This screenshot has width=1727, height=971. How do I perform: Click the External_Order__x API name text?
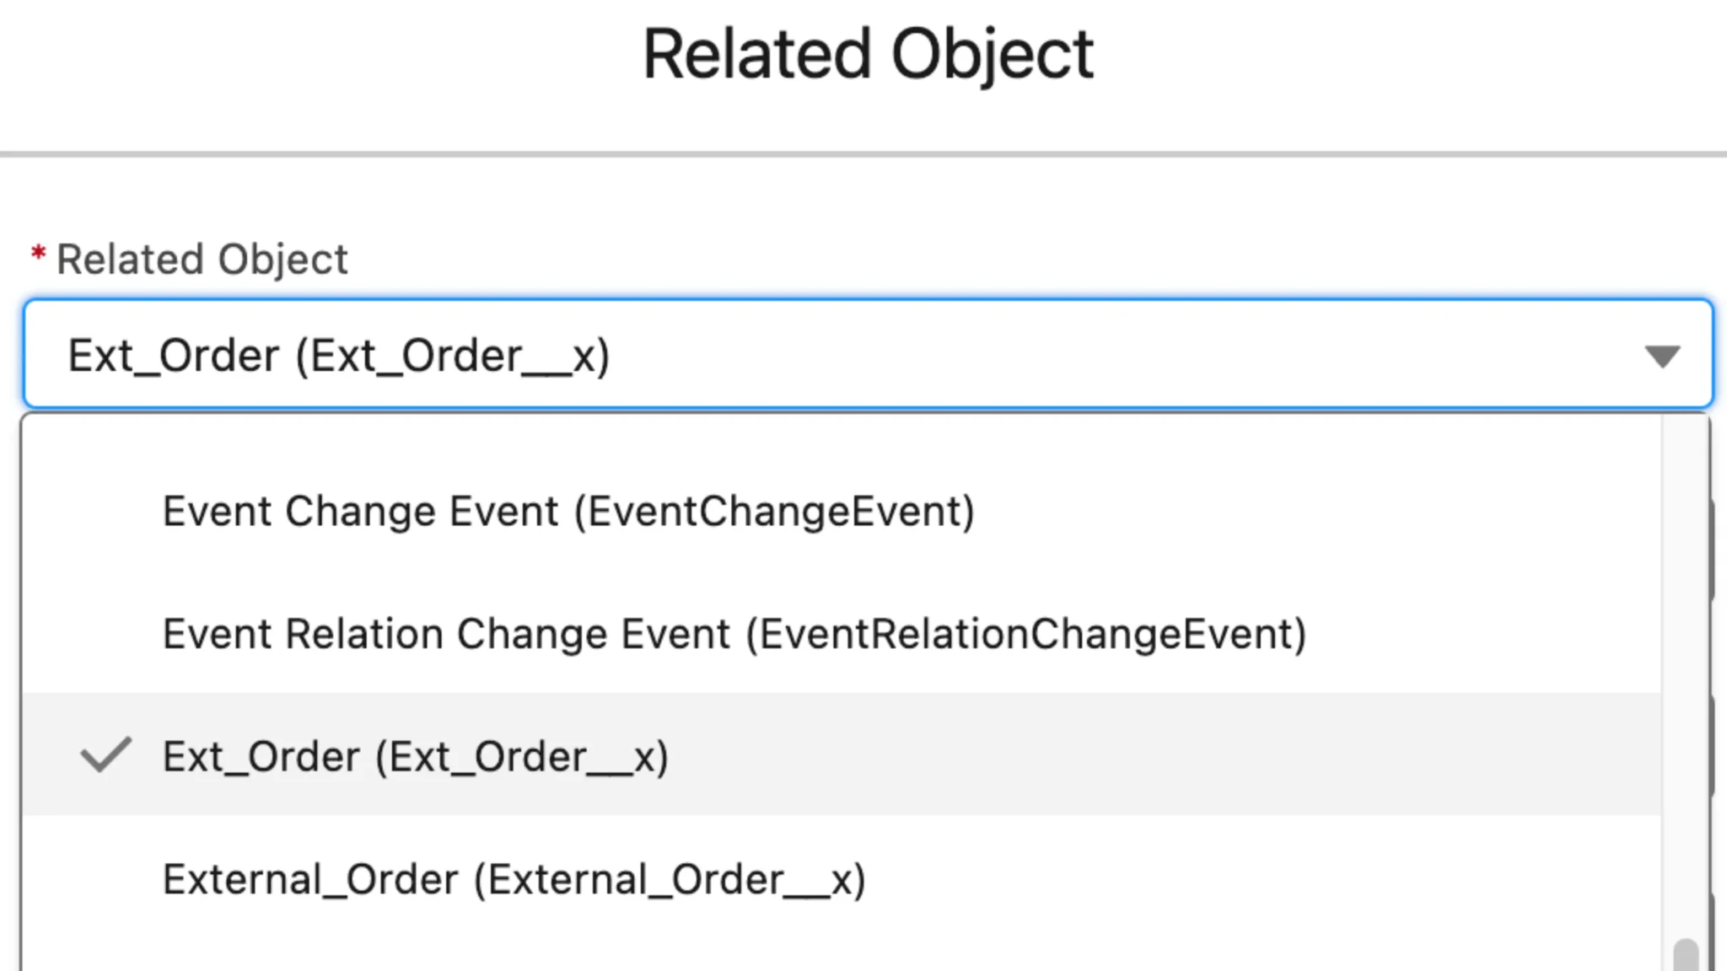tap(670, 880)
